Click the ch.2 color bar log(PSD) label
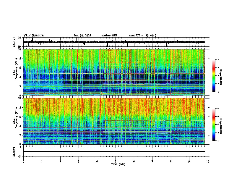Viewport: 234px width, 181px height. click(221, 126)
